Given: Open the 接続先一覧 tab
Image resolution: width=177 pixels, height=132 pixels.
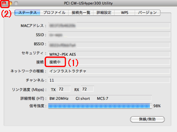Looking at the screenshot, I should (x=81, y=13).
